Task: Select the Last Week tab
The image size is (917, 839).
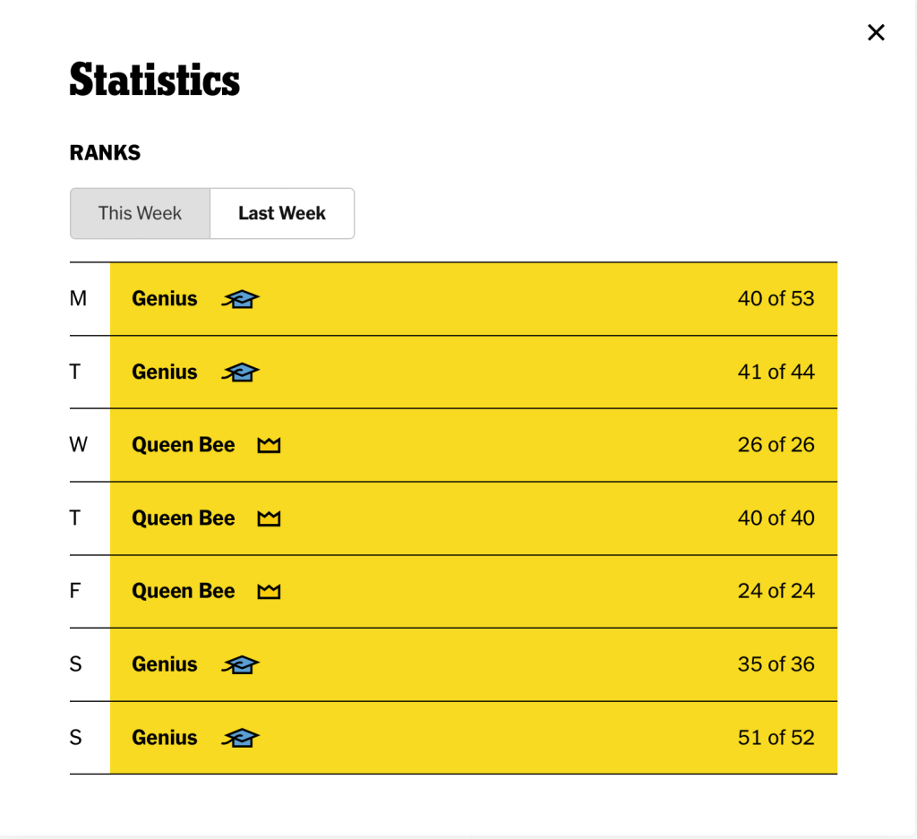Action: (282, 213)
